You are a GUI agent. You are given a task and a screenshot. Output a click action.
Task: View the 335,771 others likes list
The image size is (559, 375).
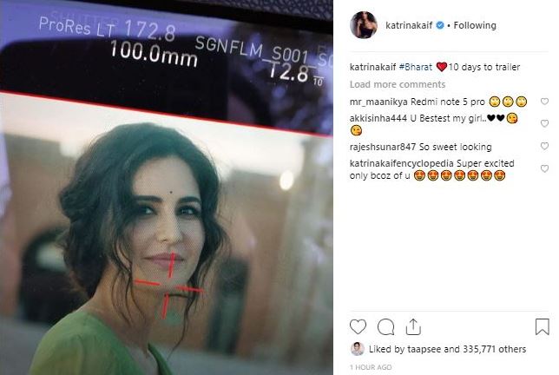(495, 349)
